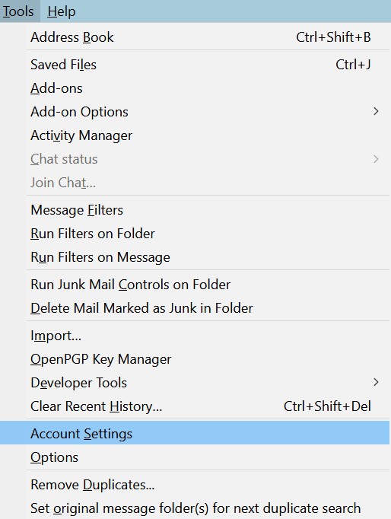Open the Address Book menu entry
The width and height of the screenshot is (391, 519).
coord(195,37)
